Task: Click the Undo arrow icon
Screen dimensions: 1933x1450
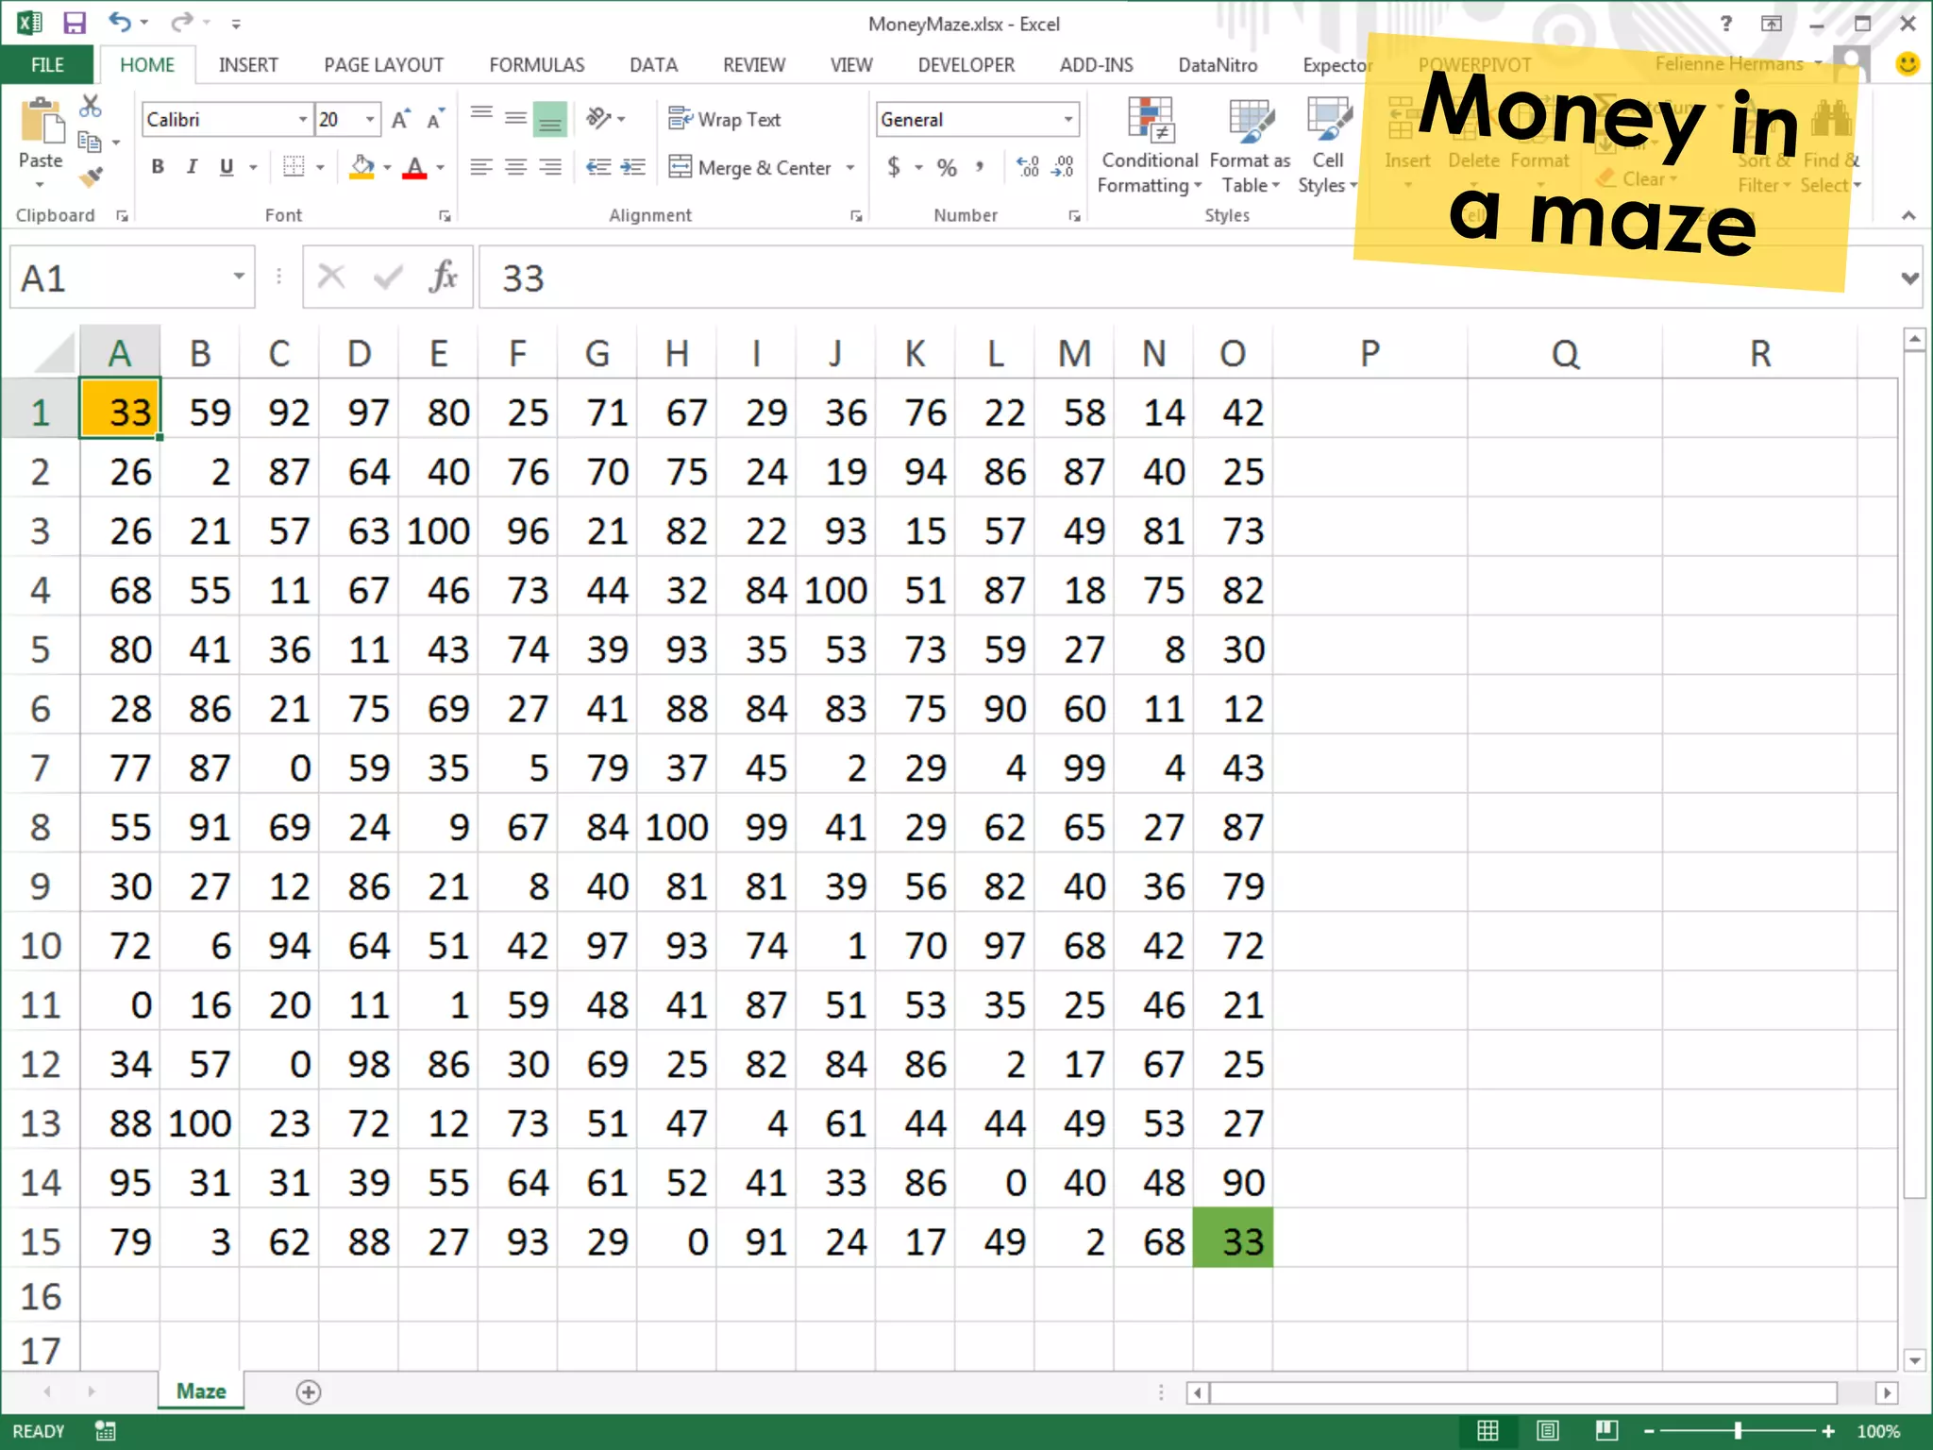Action: click(119, 22)
